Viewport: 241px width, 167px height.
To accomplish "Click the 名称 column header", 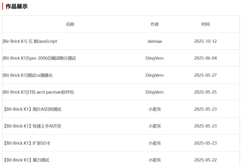I will click(70, 24).
